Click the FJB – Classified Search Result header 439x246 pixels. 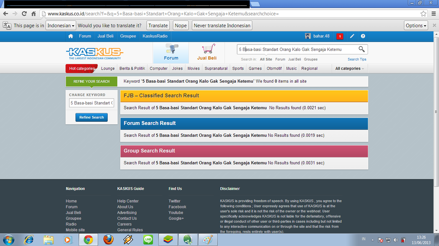point(244,96)
